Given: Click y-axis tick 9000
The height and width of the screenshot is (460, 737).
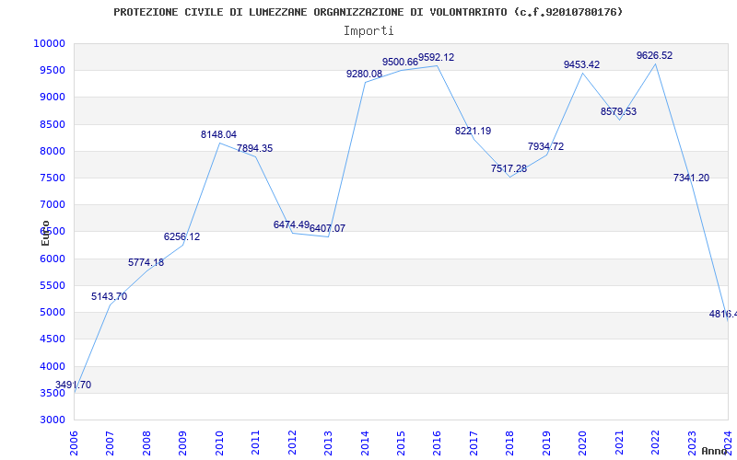Looking at the screenshot, I should coord(52,98).
